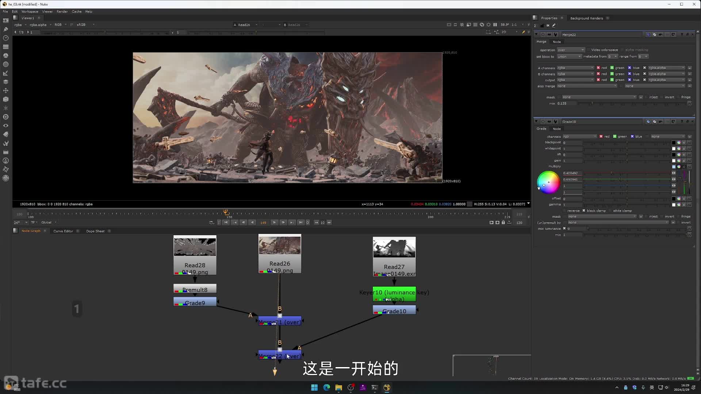The image size is (701, 394).
Task: Click the viewer pause icon
Action: tap(495, 25)
